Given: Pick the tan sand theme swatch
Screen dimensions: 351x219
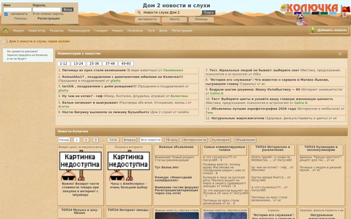Looking at the screenshot, I should tap(289, 13).
